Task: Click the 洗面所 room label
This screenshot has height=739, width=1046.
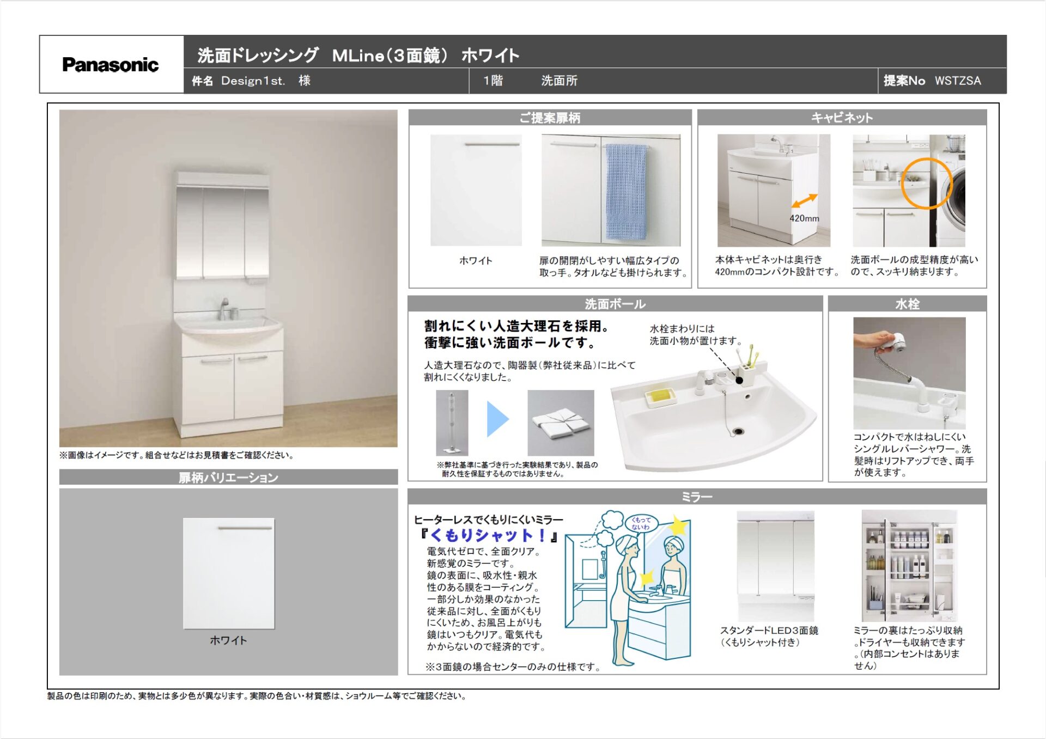Action: tap(560, 81)
